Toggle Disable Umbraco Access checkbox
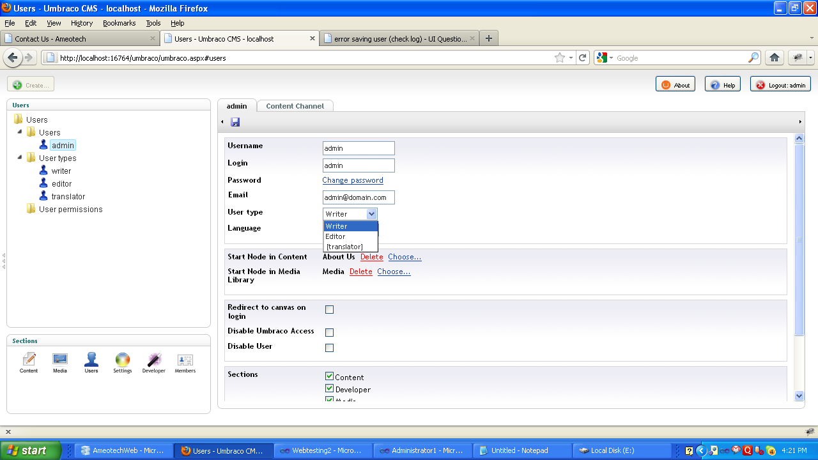The height and width of the screenshot is (460, 818). pos(329,332)
